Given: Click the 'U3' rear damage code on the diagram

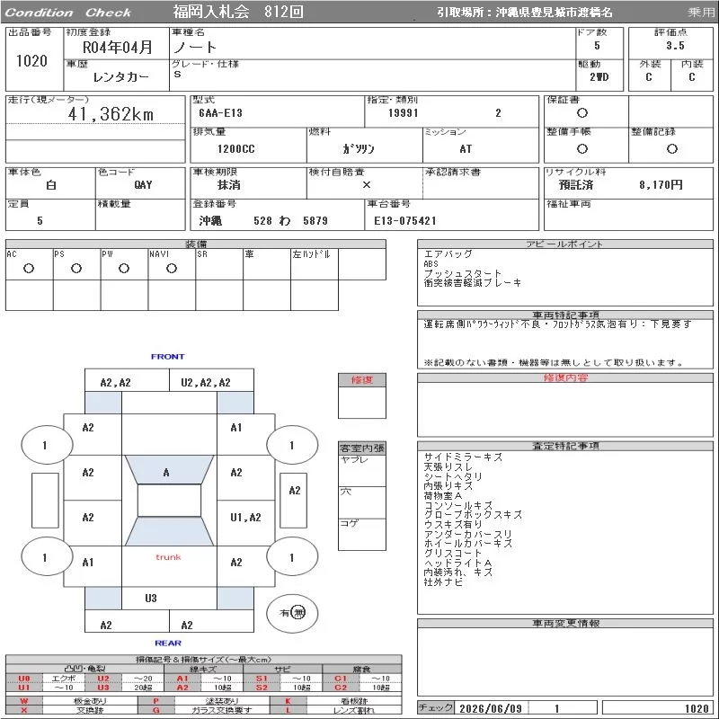Looking at the screenshot, I should (151, 598).
